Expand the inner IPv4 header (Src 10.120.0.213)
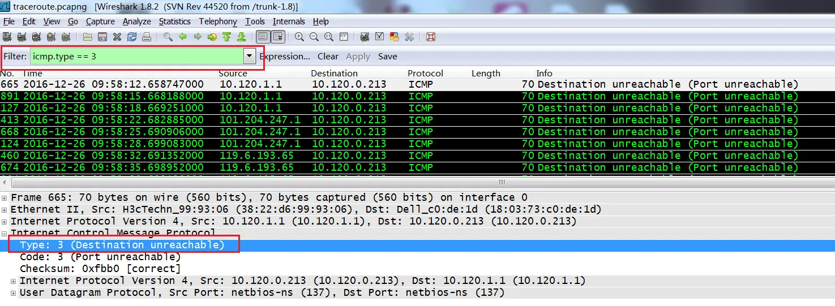 (x=14, y=281)
